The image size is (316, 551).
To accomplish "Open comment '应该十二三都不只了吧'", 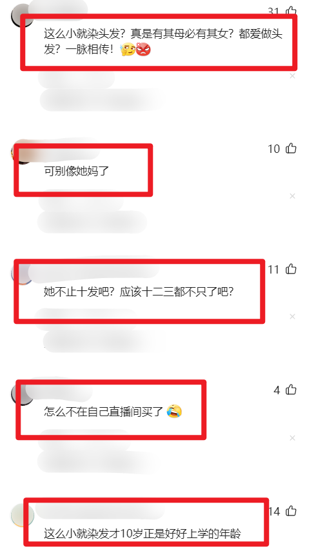I will (176, 292).
